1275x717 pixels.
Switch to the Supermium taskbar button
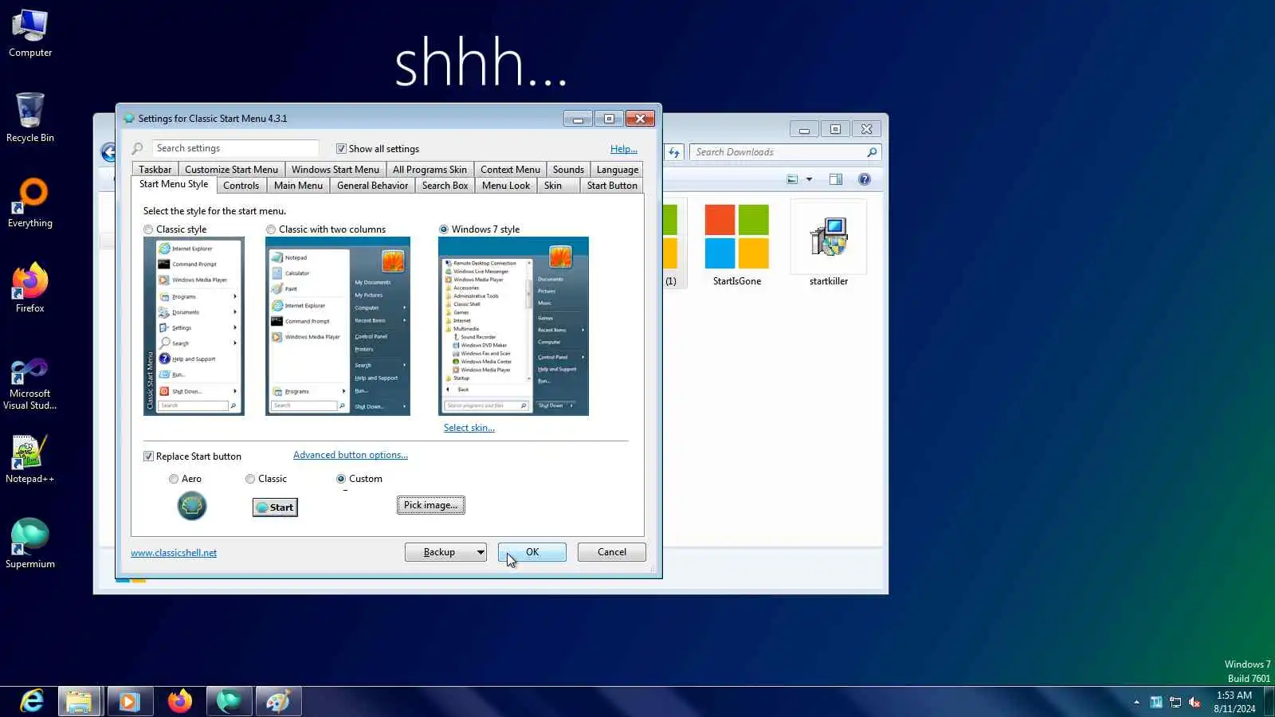[229, 701]
